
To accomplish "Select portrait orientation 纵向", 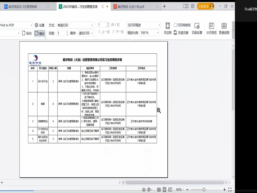I will point(27,33).
